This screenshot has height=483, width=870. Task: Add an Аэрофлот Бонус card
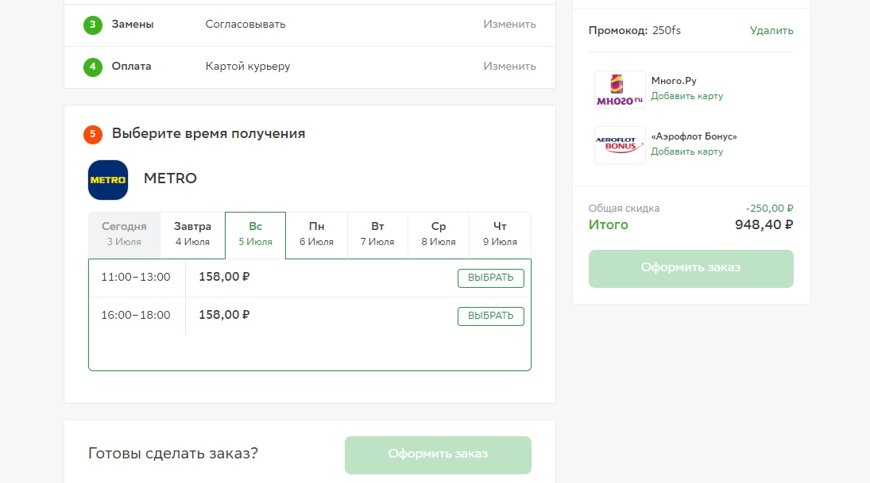(687, 151)
